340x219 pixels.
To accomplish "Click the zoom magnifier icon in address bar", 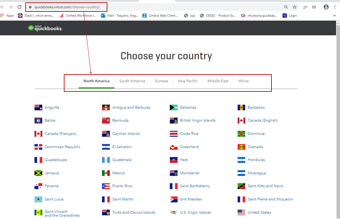I will click(x=286, y=7).
